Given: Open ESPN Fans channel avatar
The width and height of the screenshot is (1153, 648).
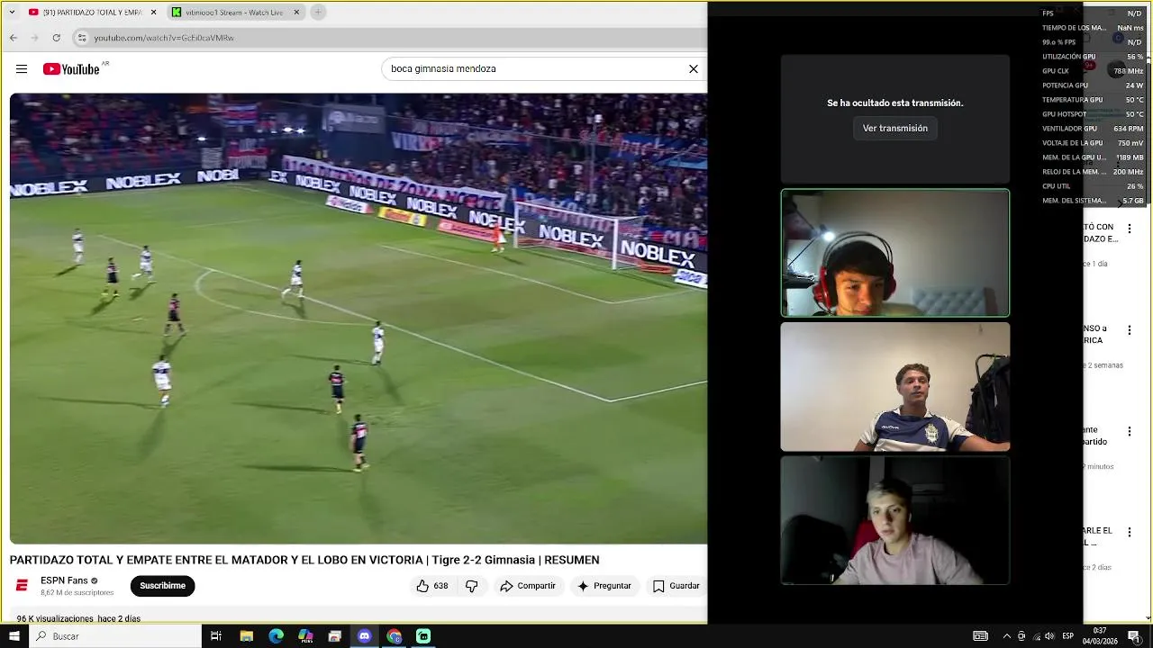Looking at the screenshot, I should tap(23, 586).
